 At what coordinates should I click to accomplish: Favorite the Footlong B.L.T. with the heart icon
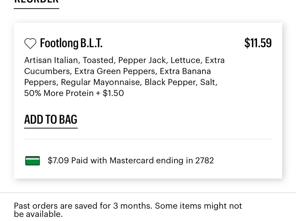tap(30, 43)
